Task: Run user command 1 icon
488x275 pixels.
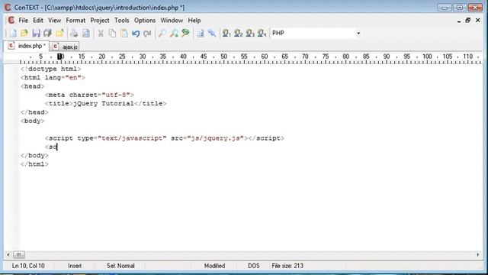Action: 226,33
